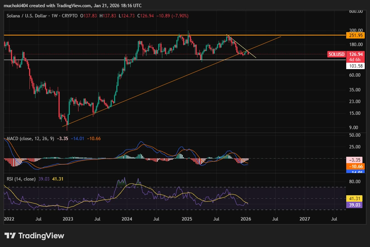The width and height of the screenshot is (370, 247).
Task: Click the orange -10.66 MACD signal axis tag
Action: [x=355, y=166]
